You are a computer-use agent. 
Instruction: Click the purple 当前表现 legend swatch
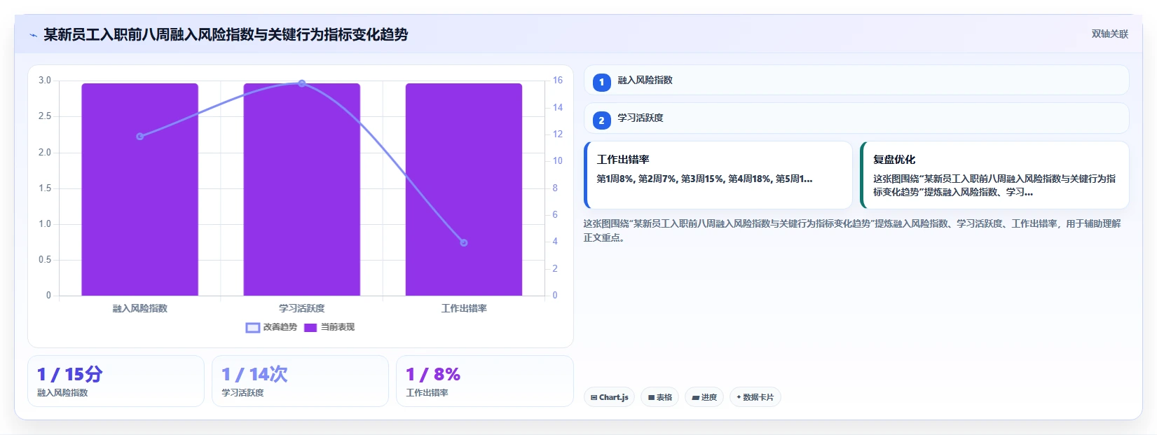pyautogui.click(x=310, y=327)
